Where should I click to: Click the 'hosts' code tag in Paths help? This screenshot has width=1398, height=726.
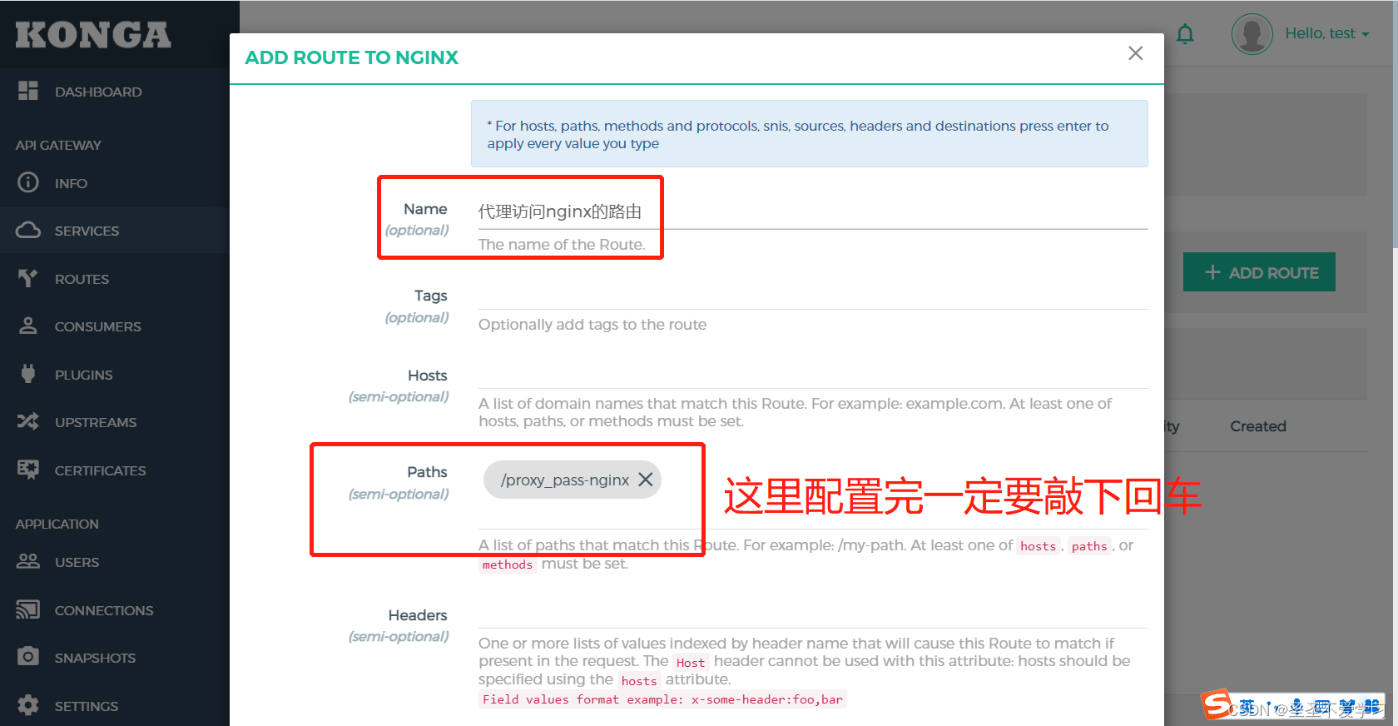[x=1038, y=546]
